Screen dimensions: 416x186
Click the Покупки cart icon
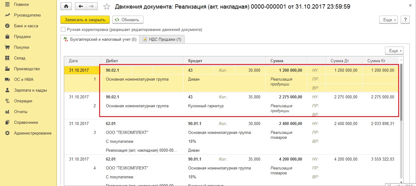[7, 47]
